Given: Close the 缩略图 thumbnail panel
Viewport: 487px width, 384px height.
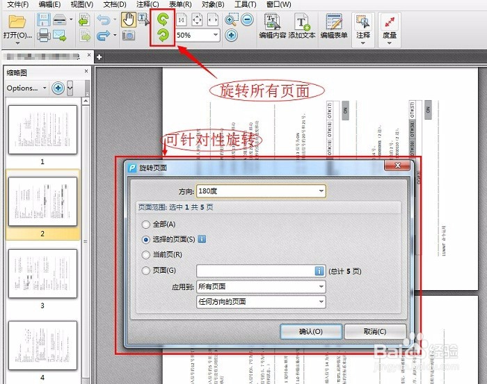Looking at the screenshot, I should (86, 71).
